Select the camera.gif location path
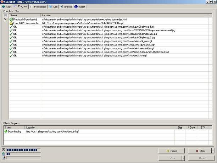217x163 pixels. 98,45
